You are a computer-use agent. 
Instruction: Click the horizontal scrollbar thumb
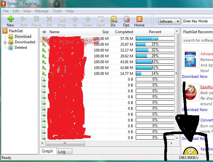65,143
